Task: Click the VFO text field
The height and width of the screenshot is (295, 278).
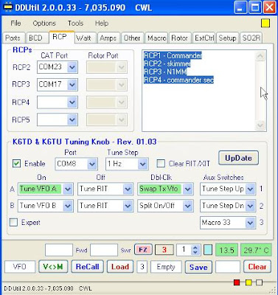Action: click(20, 267)
